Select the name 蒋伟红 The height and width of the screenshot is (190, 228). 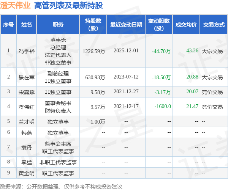tap(27, 107)
